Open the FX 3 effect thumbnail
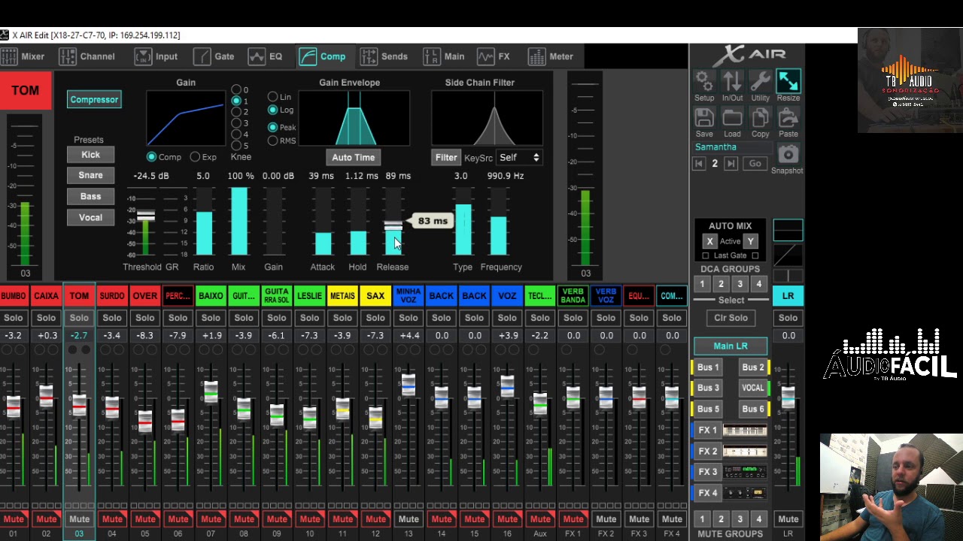Image resolution: width=963 pixels, height=541 pixels. click(x=745, y=472)
